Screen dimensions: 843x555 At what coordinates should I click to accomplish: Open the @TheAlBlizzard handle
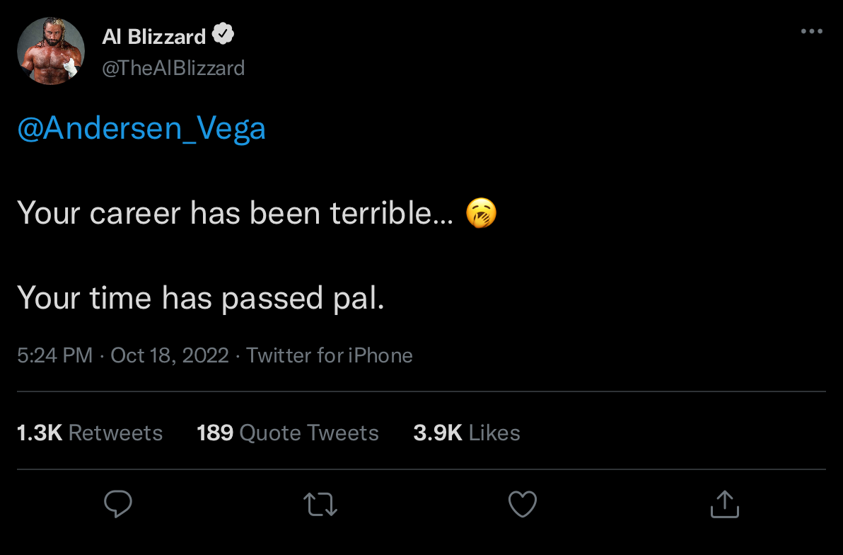[x=174, y=68]
